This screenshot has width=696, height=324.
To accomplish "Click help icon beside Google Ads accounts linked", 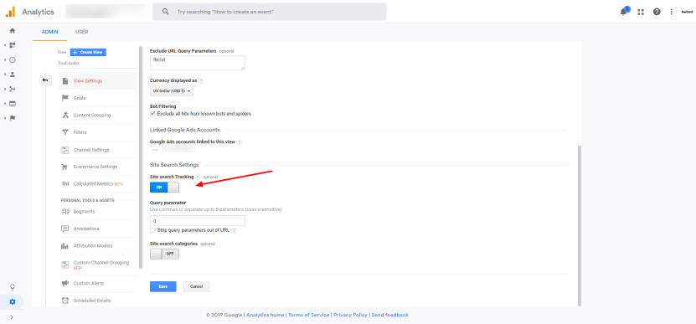I will (x=239, y=142).
